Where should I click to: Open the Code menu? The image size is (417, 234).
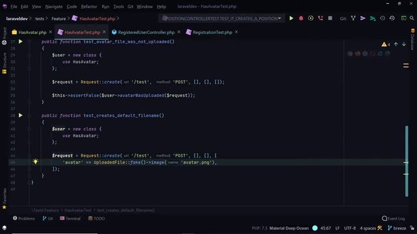[x=72, y=6]
